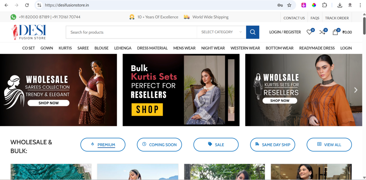Switch to the Coming Soon tab
The height and width of the screenshot is (180, 366).
tap(159, 145)
